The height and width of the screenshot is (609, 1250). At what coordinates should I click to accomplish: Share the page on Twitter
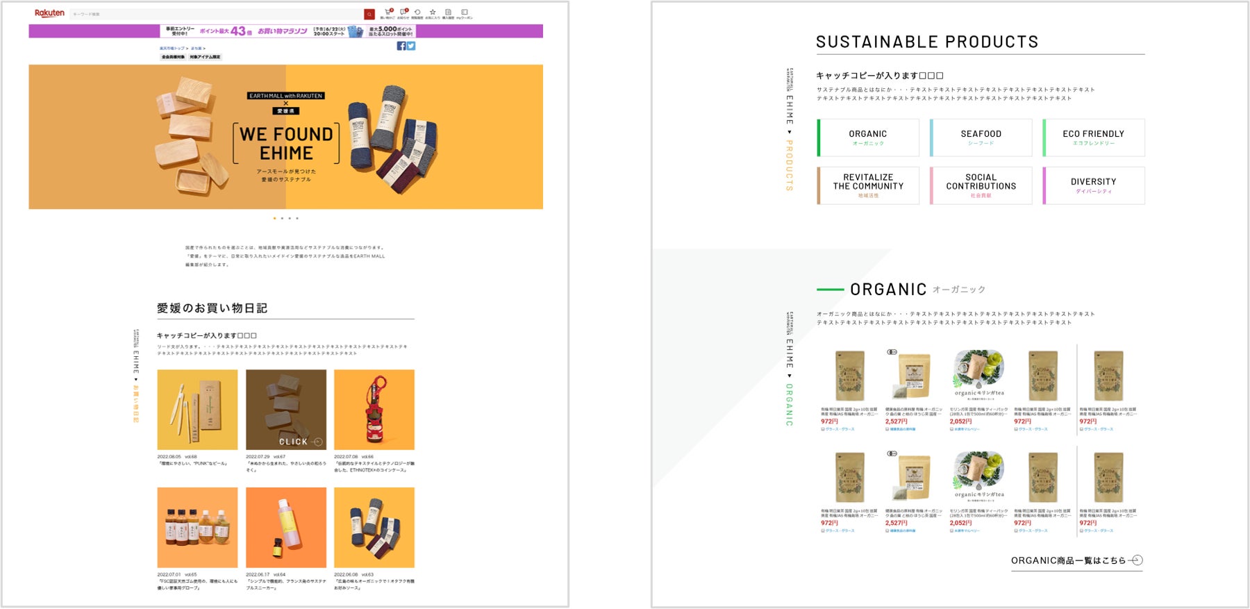tap(411, 46)
